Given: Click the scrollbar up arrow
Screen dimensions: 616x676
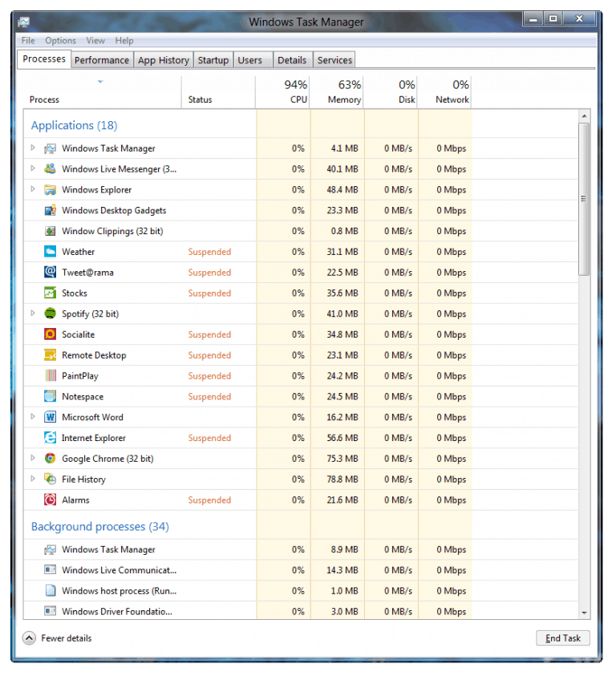Looking at the screenshot, I should [x=584, y=116].
